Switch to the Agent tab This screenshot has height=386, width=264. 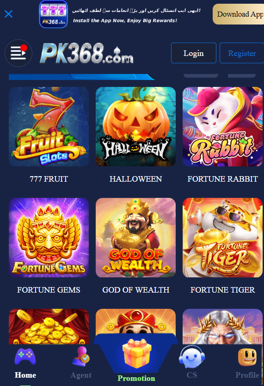81,363
